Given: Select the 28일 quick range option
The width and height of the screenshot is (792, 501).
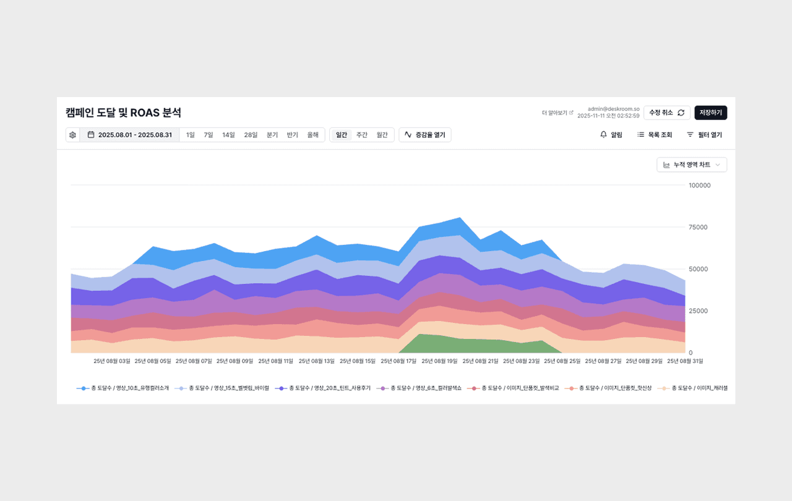Looking at the screenshot, I should [x=251, y=135].
